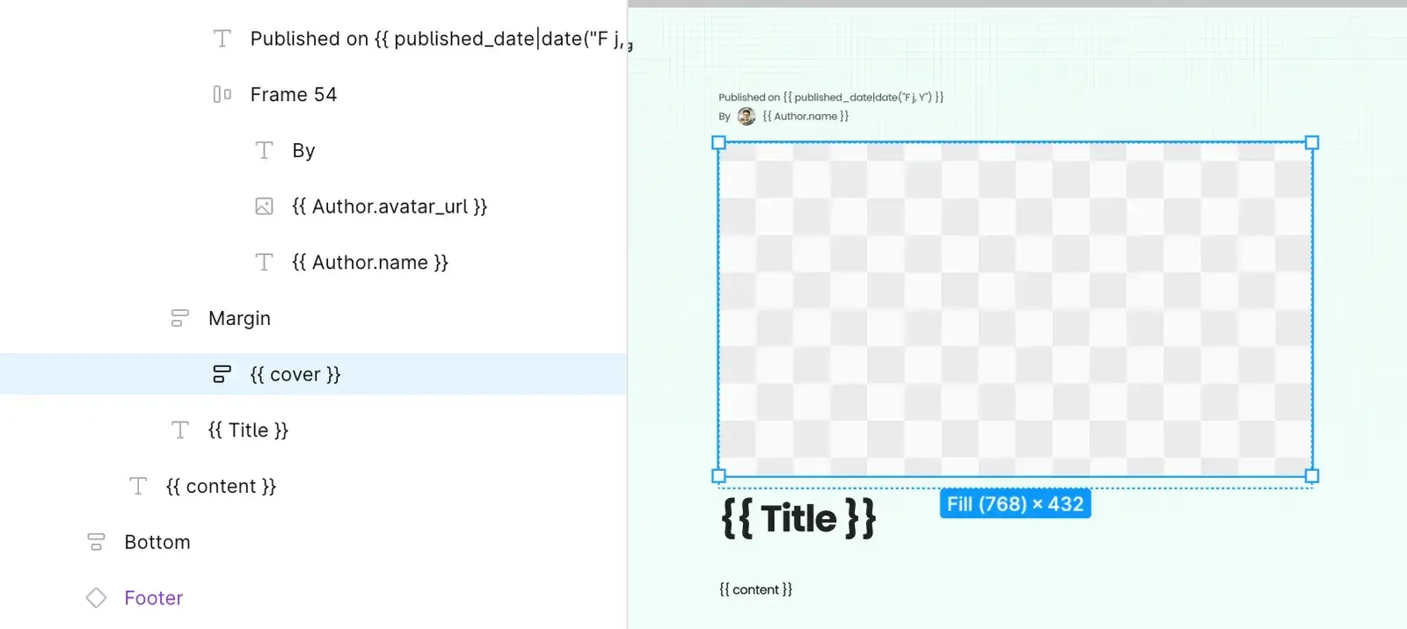
Task: Select the {{ Title }} layer in list
Action: pos(248,430)
